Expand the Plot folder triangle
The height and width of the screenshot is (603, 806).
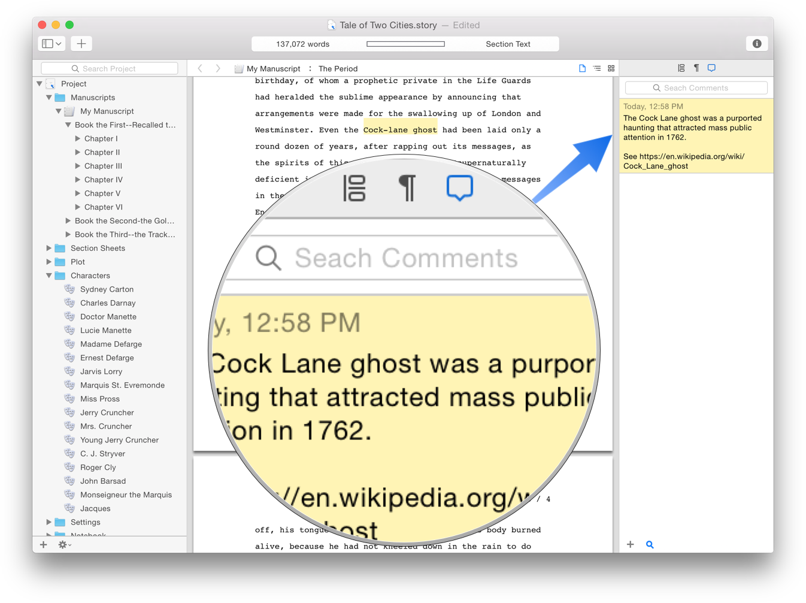[x=49, y=262]
